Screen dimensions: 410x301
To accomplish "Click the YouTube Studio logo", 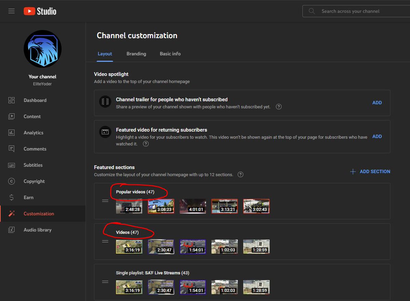I will point(40,11).
